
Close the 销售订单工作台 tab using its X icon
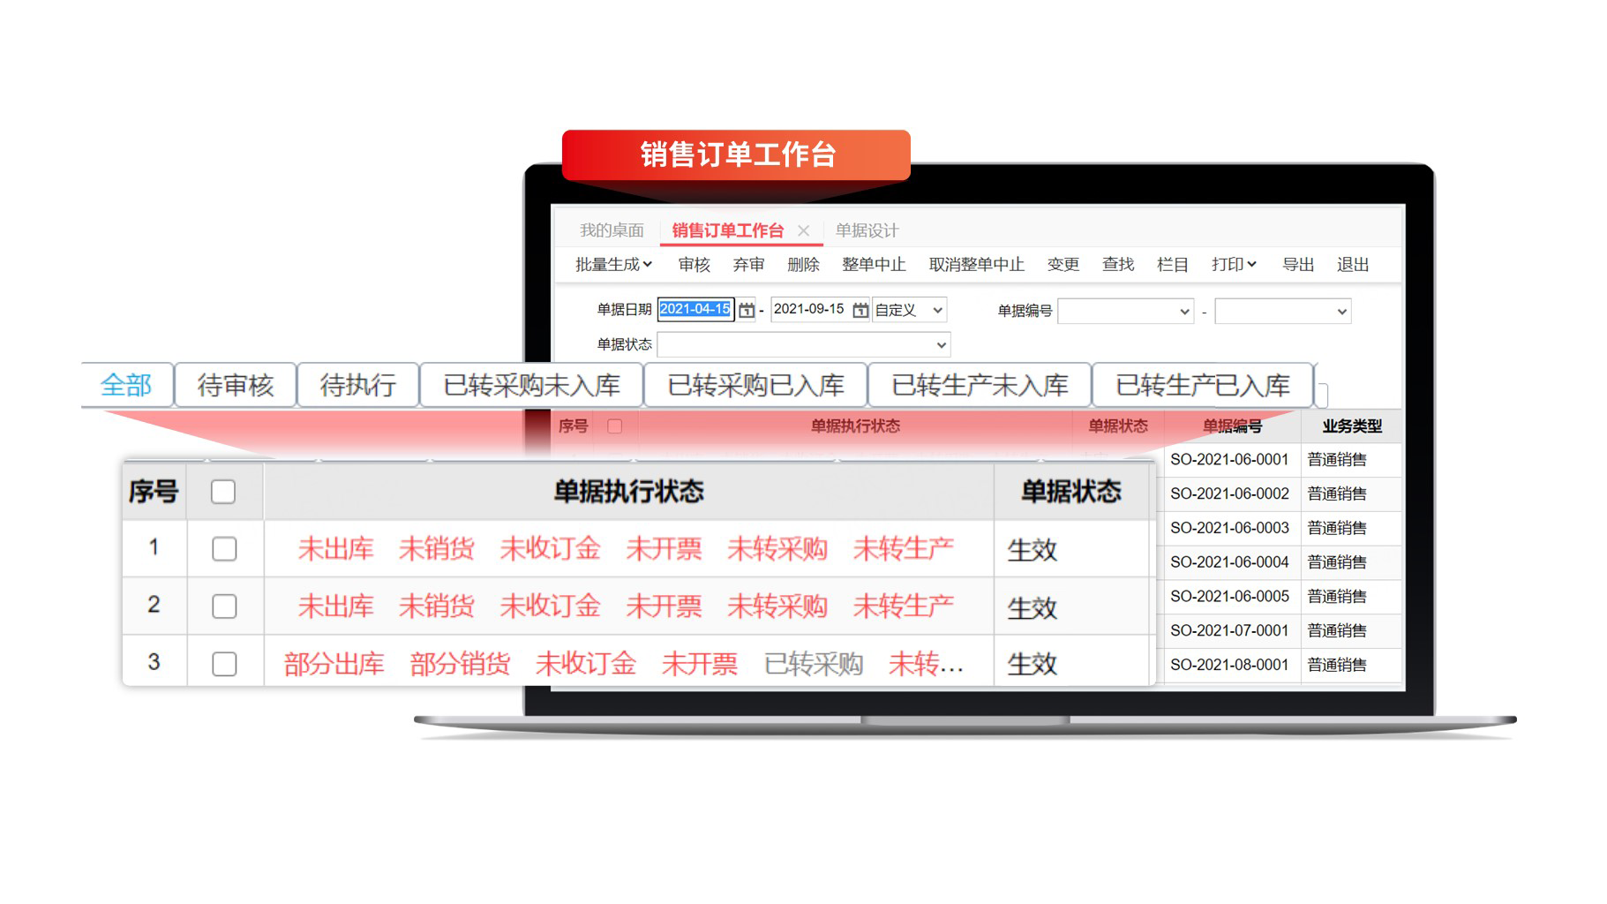[804, 230]
